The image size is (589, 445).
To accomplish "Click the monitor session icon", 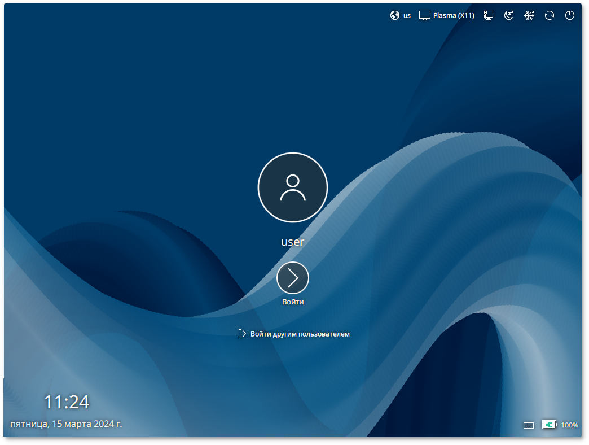I will 425,16.
